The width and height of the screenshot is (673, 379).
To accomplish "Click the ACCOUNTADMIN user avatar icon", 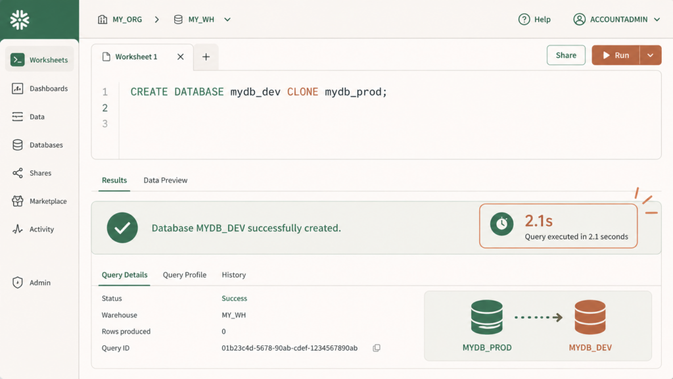I will 580,19.
